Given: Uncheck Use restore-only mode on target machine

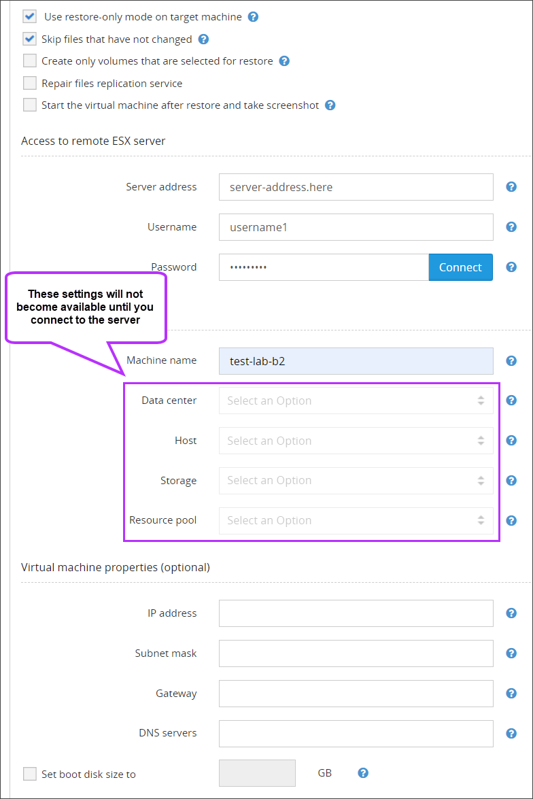Looking at the screenshot, I should (x=30, y=16).
